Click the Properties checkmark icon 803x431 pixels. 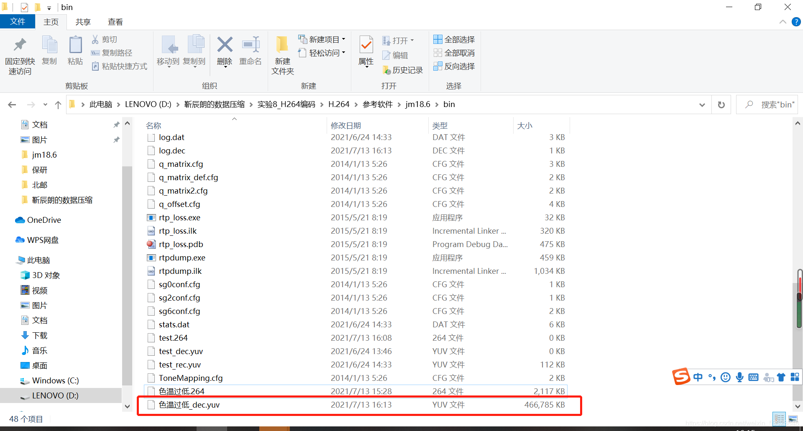tap(366, 45)
